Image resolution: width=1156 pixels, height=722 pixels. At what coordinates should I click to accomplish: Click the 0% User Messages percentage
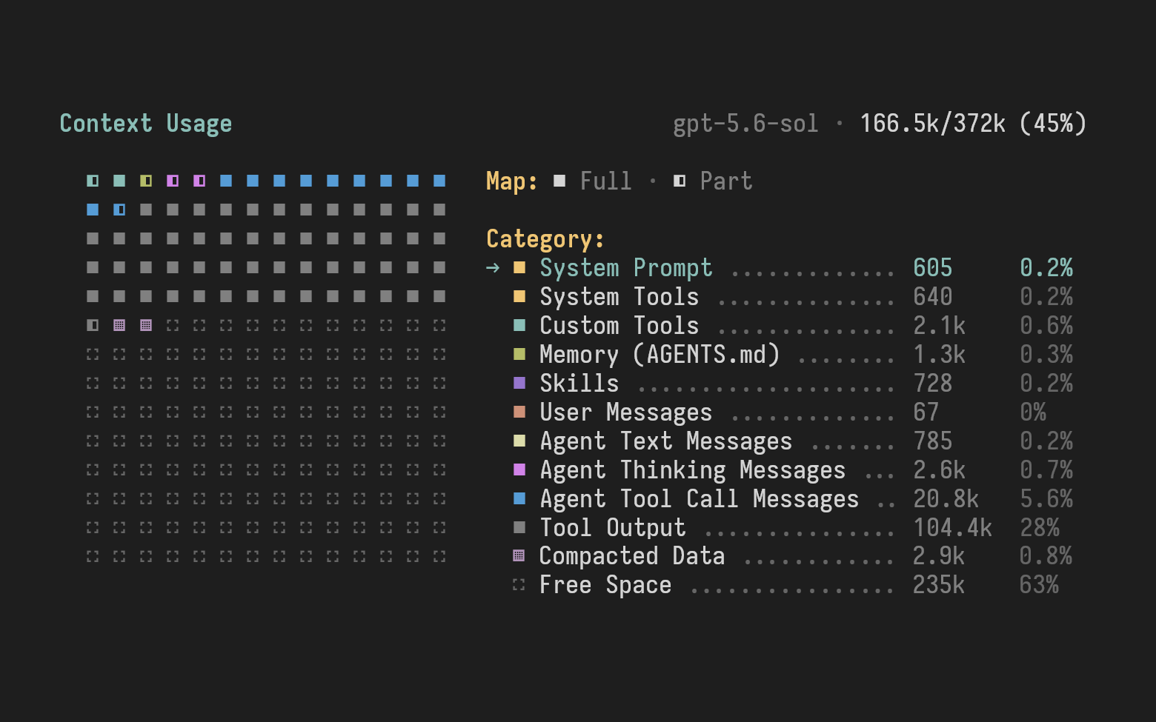pyautogui.click(x=1033, y=412)
